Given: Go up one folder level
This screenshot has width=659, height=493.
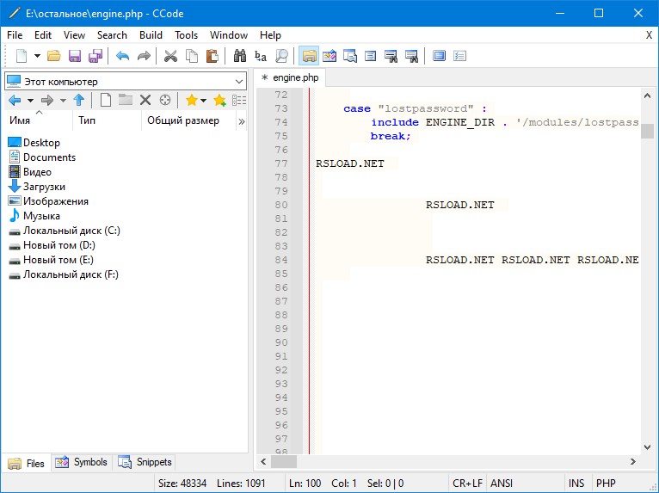Looking at the screenshot, I should [79, 101].
